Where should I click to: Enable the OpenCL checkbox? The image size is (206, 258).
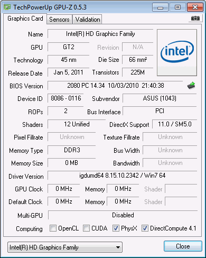point(53,228)
